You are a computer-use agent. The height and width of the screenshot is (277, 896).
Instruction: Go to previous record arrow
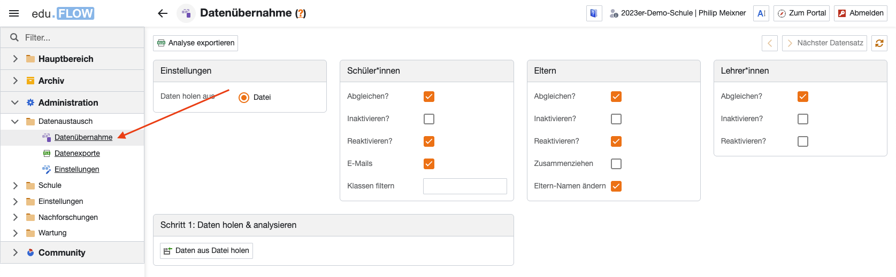point(770,43)
